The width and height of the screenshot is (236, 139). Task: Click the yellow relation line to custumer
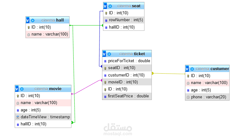pyautogui.click(x=169, y=74)
